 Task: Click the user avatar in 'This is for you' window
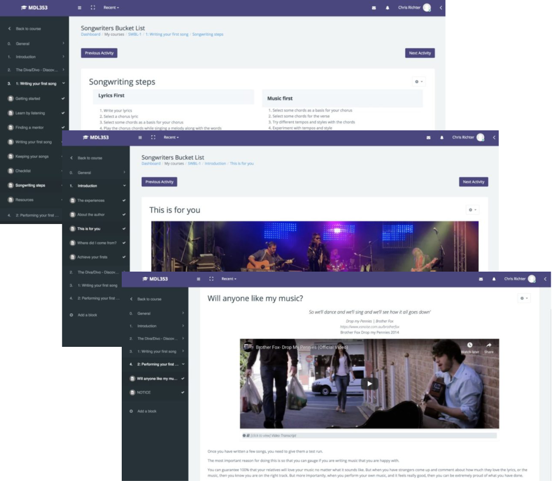[480, 137]
